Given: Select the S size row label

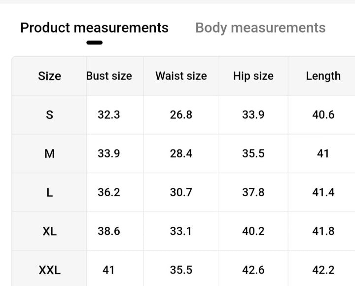Looking at the screenshot, I should point(49,115).
